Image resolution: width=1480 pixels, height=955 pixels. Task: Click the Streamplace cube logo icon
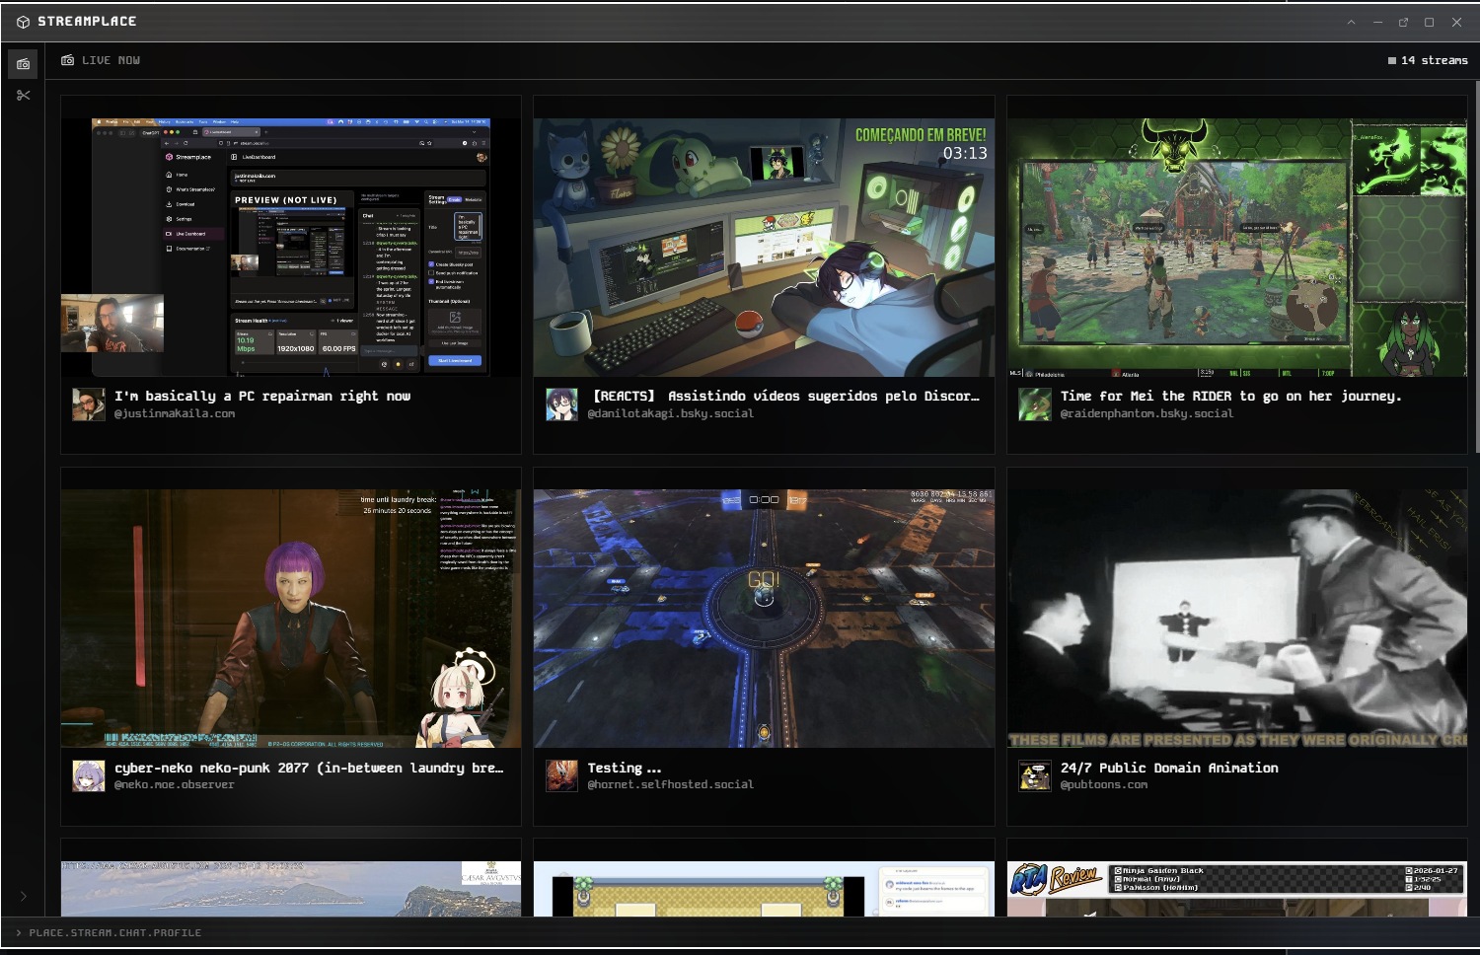pos(23,22)
